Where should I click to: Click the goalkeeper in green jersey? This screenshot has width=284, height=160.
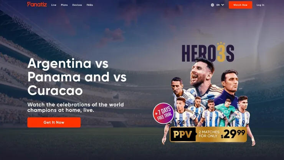click(x=226, y=113)
